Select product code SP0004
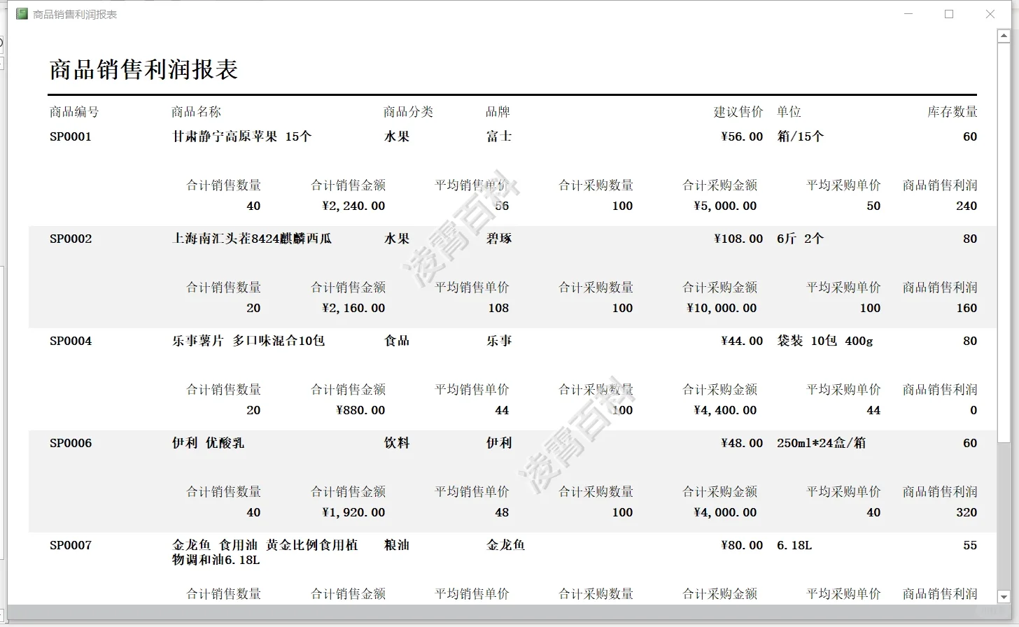 [70, 341]
